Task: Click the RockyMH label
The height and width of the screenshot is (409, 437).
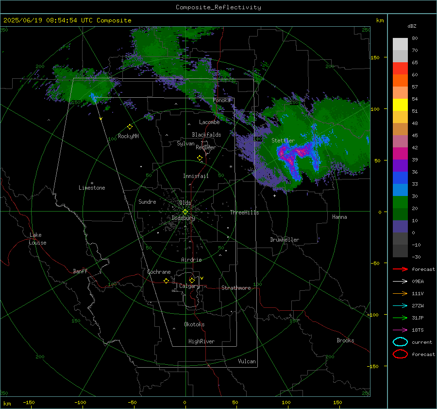Action: tap(128, 136)
